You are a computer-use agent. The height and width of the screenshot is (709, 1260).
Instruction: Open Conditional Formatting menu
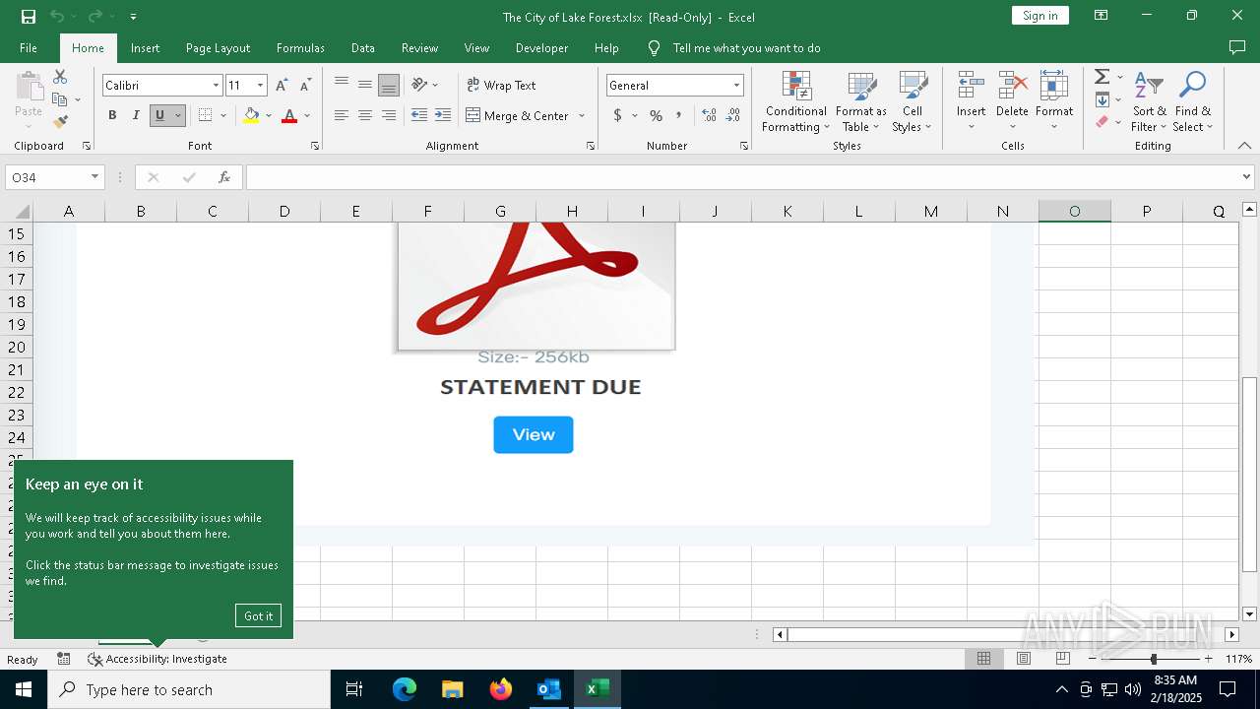796,101
